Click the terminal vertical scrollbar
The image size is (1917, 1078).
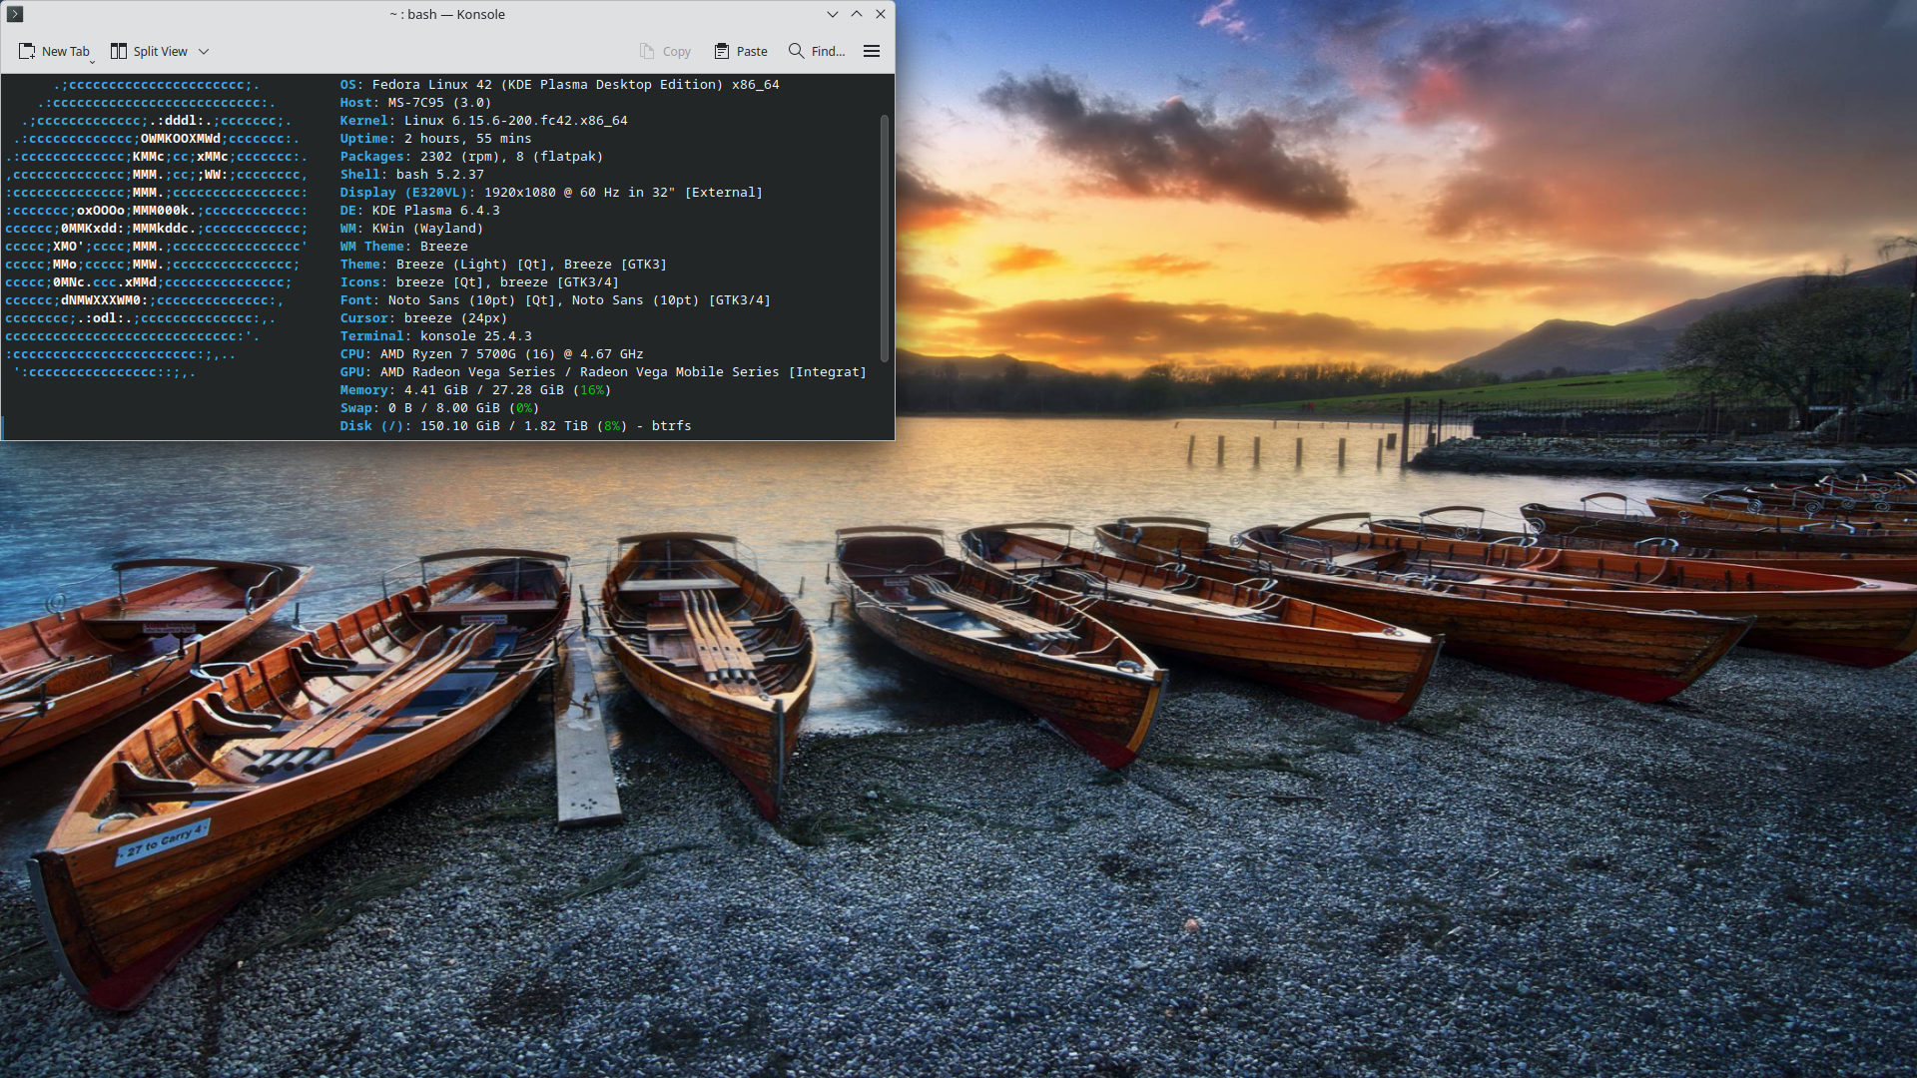tap(885, 238)
